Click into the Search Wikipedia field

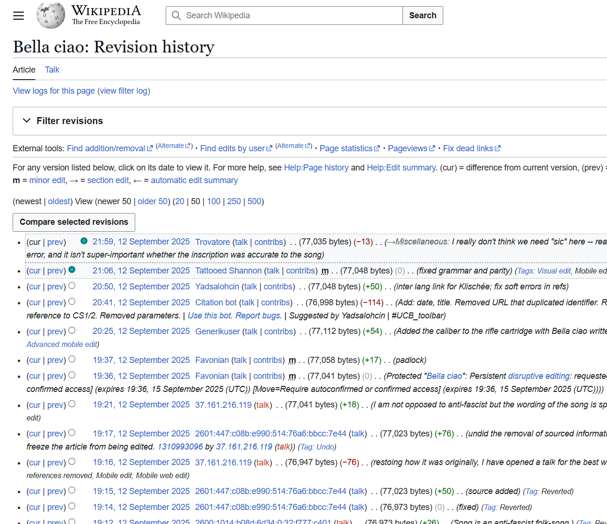284,15
